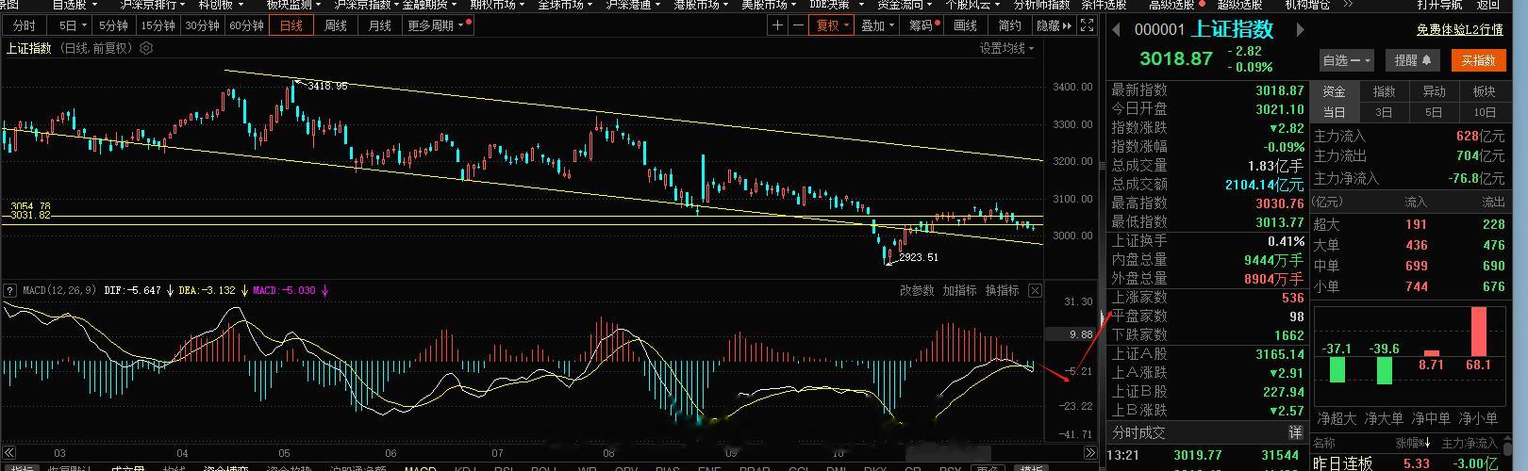Click 买指数 orange button
1528x471 pixels.
pyautogui.click(x=1479, y=60)
